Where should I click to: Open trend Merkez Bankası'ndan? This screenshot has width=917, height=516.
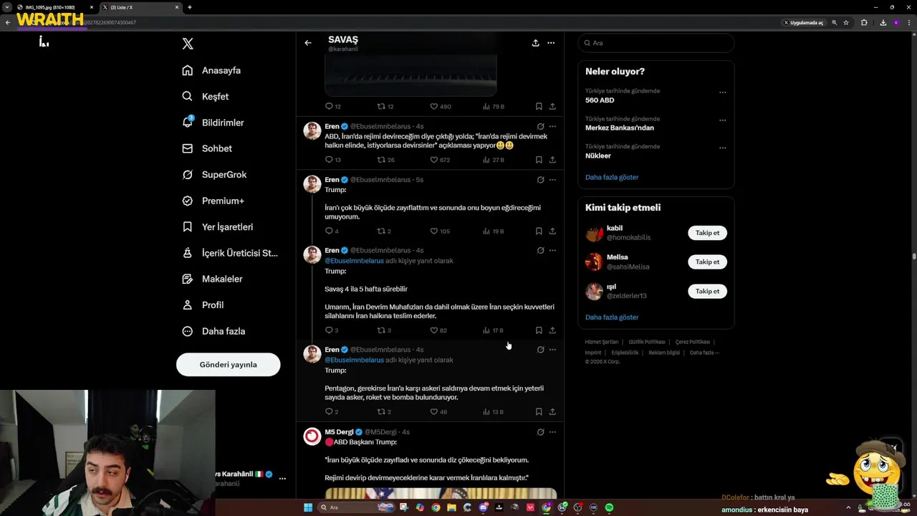[x=620, y=128]
